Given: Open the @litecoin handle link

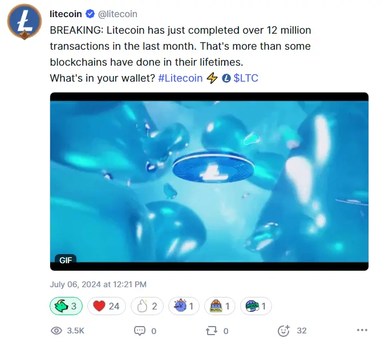Looking at the screenshot, I should [x=117, y=14].
